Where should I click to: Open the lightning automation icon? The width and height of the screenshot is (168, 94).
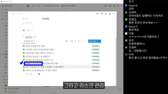pyautogui.click(x=75, y=41)
